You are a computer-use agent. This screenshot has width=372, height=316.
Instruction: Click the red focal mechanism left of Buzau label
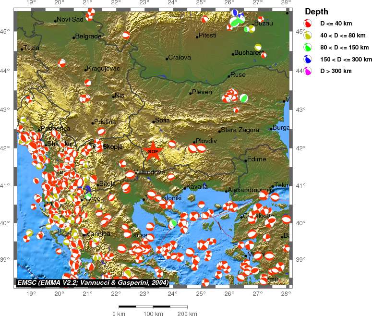pos(229,27)
